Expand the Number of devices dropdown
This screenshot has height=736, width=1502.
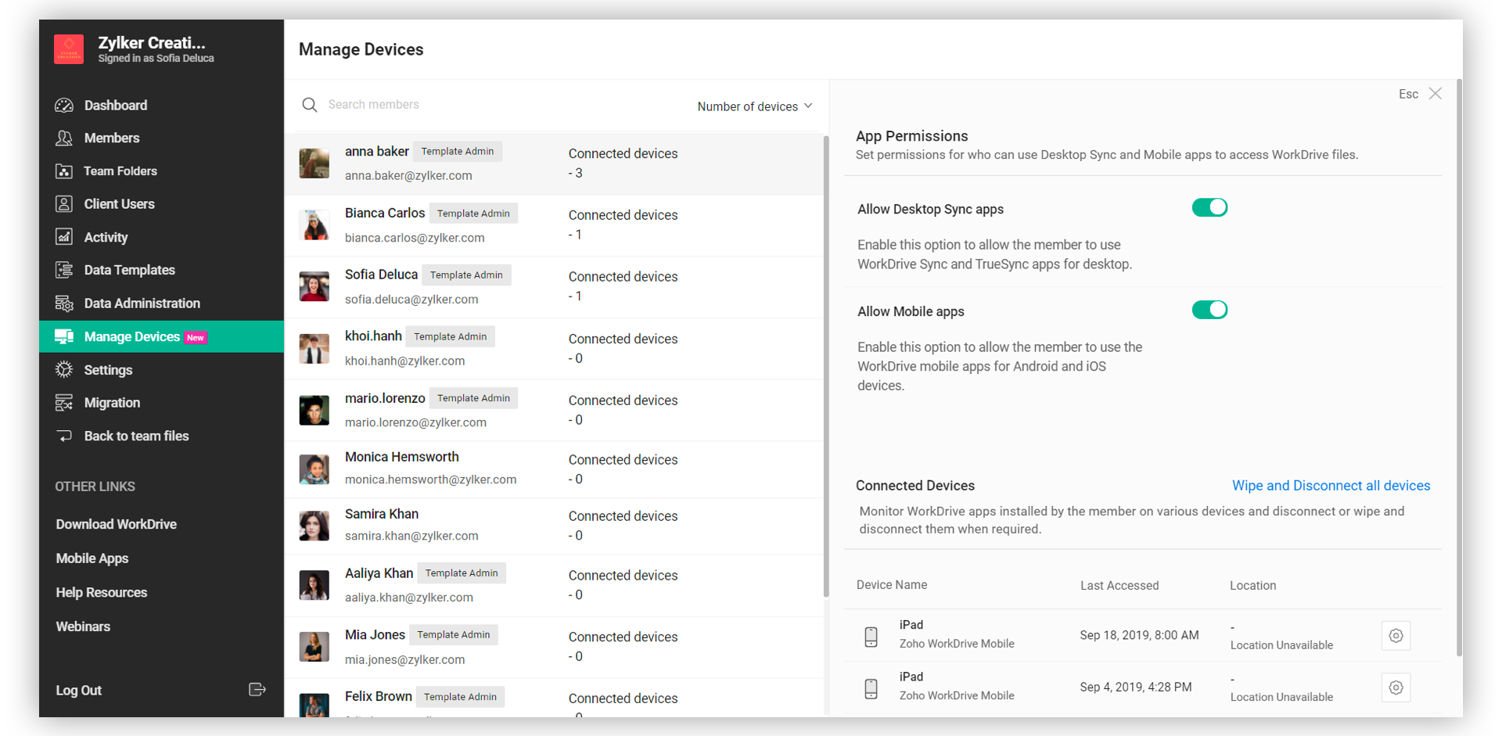(754, 106)
